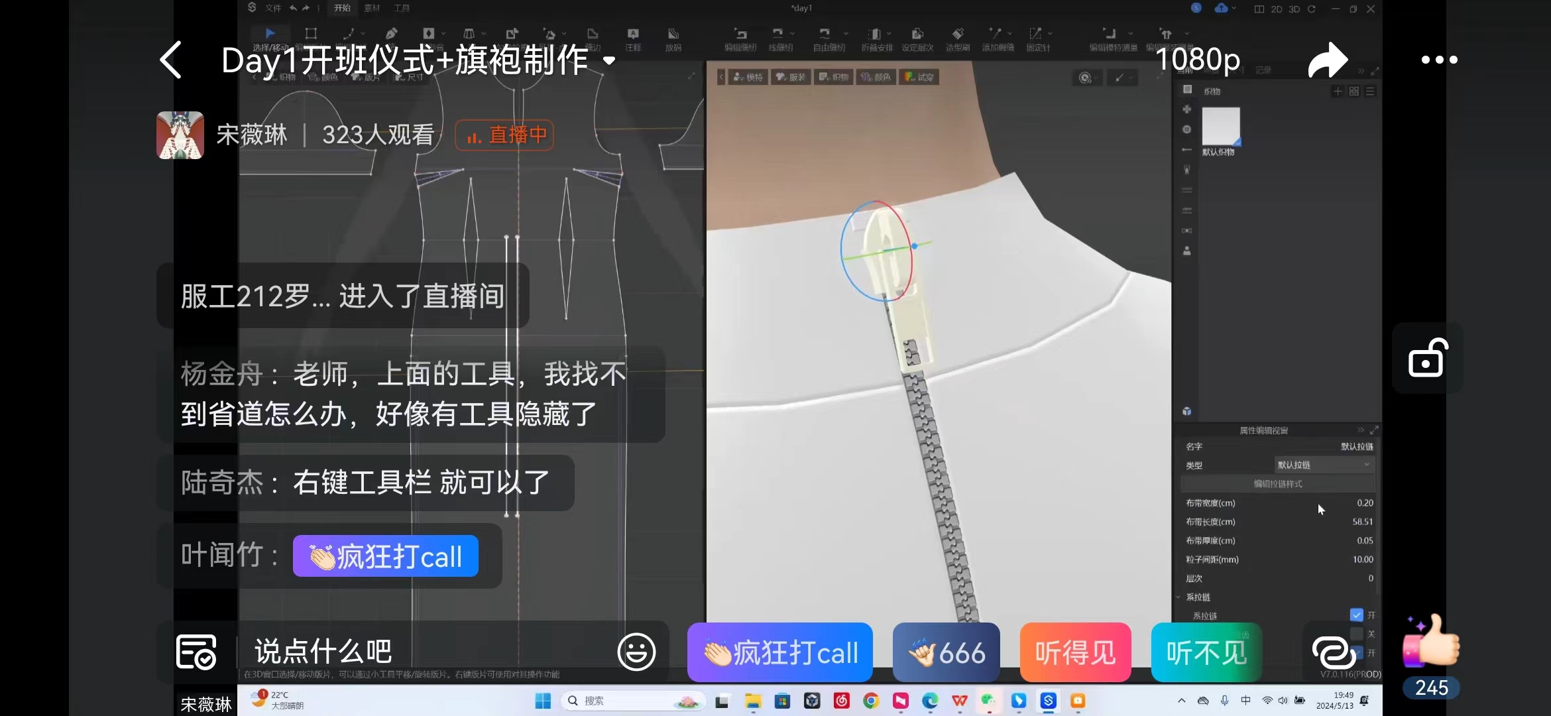The width and height of the screenshot is (1551, 716).
Task: Switch to the 素材 menu tab
Action: tap(372, 8)
